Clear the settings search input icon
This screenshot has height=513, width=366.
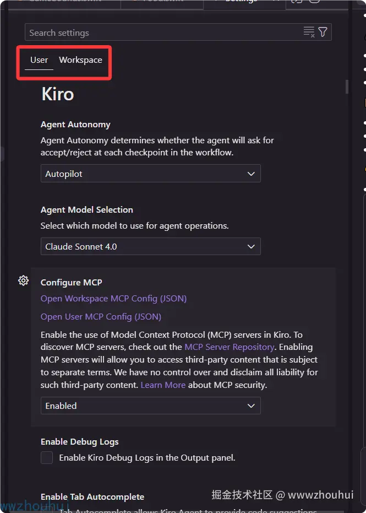point(309,32)
